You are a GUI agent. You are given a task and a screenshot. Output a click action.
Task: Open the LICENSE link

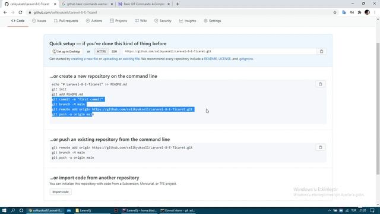(x=224, y=59)
